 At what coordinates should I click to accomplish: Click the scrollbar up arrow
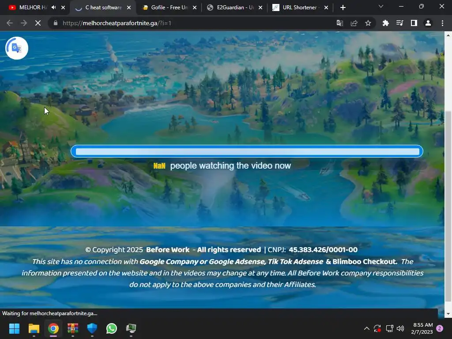[x=448, y=35]
